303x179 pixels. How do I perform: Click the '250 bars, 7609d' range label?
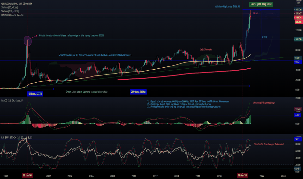click(x=138, y=92)
